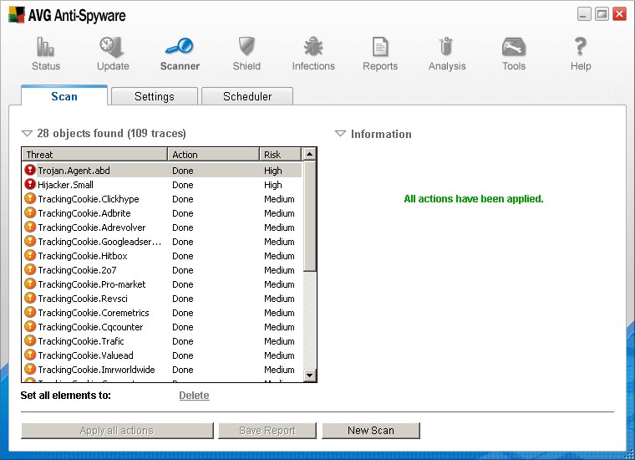Open the Scheduler tab
Viewport: 635px width, 460px height.
coord(247,96)
